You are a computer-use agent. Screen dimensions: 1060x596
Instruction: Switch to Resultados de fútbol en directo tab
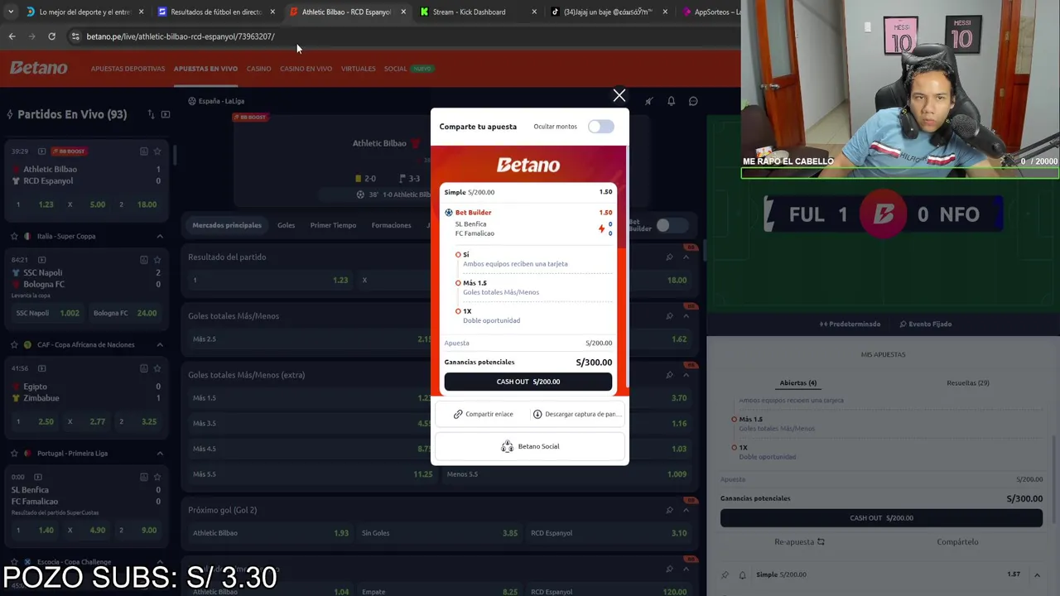pos(215,12)
